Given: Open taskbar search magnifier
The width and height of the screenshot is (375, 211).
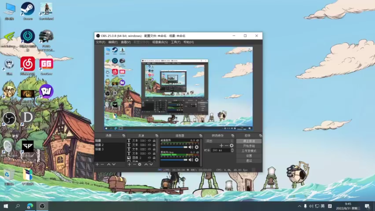Looking at the screenshot, I should [17, 206].
